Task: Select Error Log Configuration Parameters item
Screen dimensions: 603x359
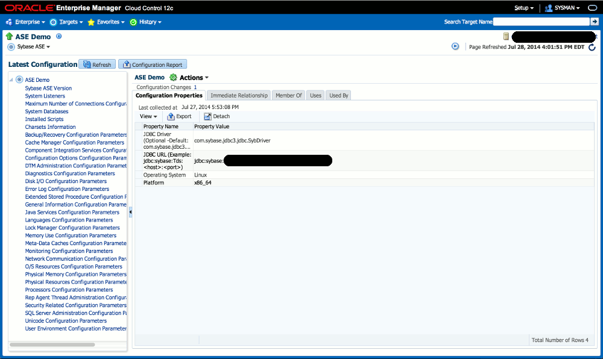Action: (67, 189)
